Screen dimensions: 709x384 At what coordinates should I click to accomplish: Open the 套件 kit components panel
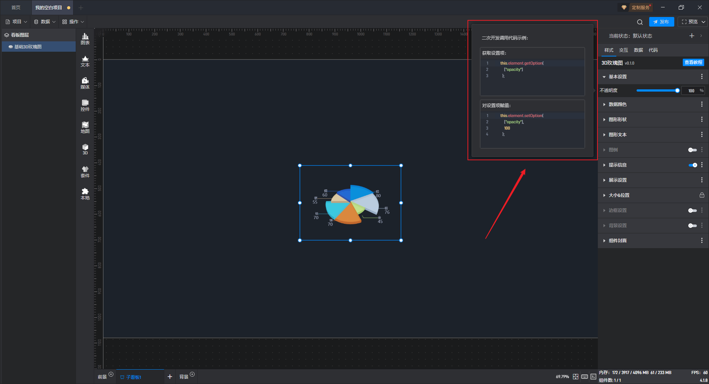85,172
